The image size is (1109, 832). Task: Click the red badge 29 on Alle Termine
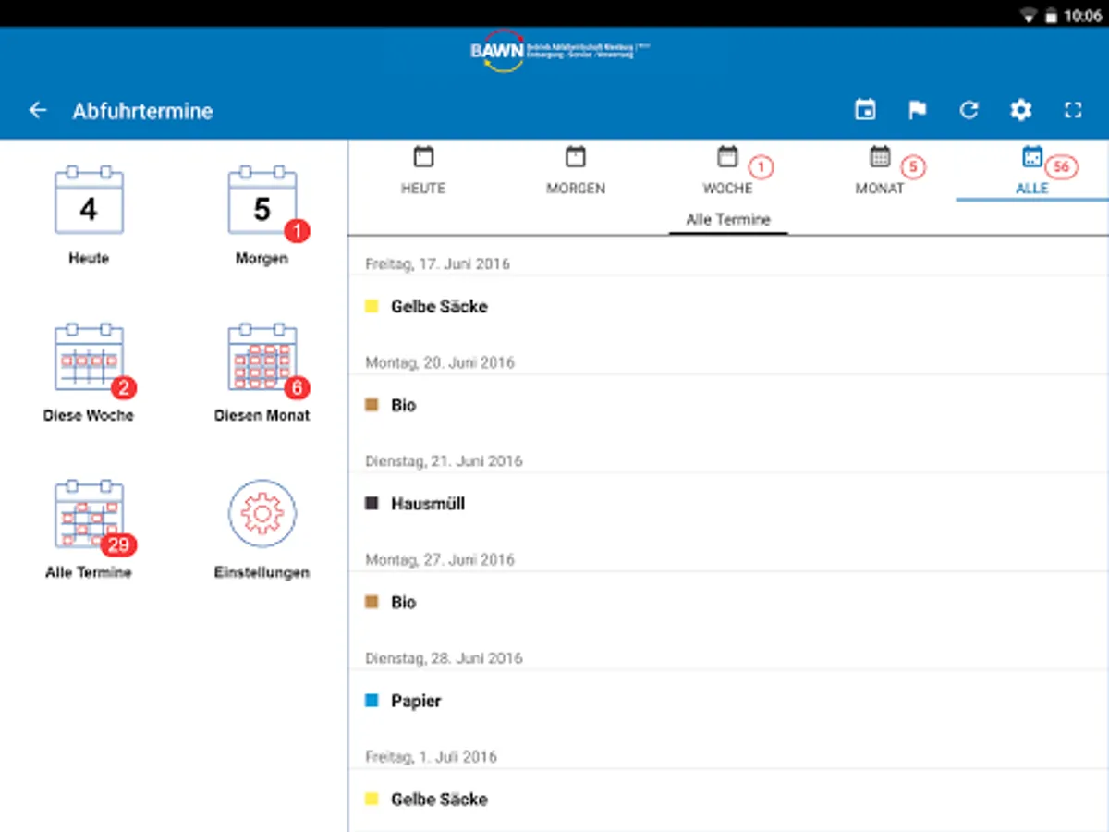(x=118, y=545)
